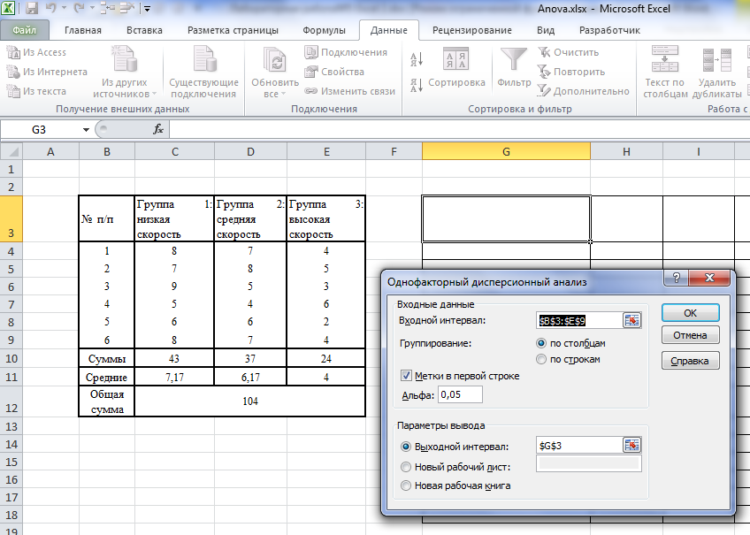Collapse dialog via Входной интервал range selector
Screen dimensions: 750x535
631,320
